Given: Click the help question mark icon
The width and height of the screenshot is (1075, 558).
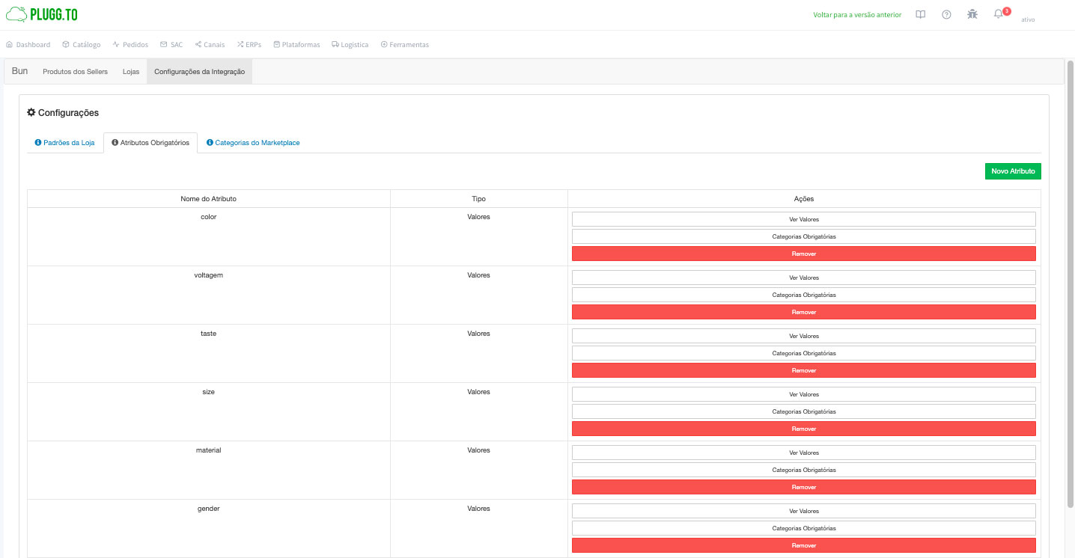Looking at the screenshot, I should (946, 14).
